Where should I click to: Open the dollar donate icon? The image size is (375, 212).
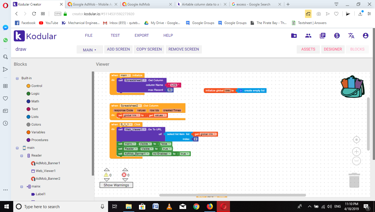[x=337, y=36]
